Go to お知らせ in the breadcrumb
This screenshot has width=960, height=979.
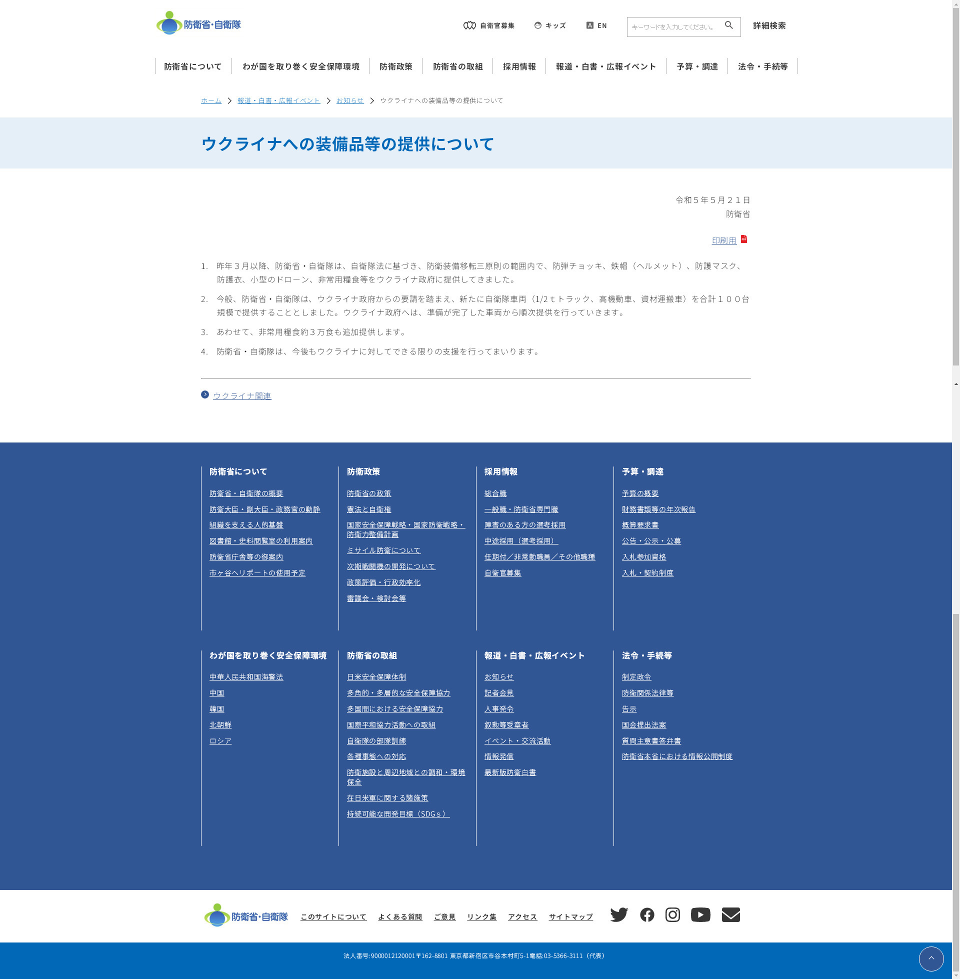(x=350, y=100)
